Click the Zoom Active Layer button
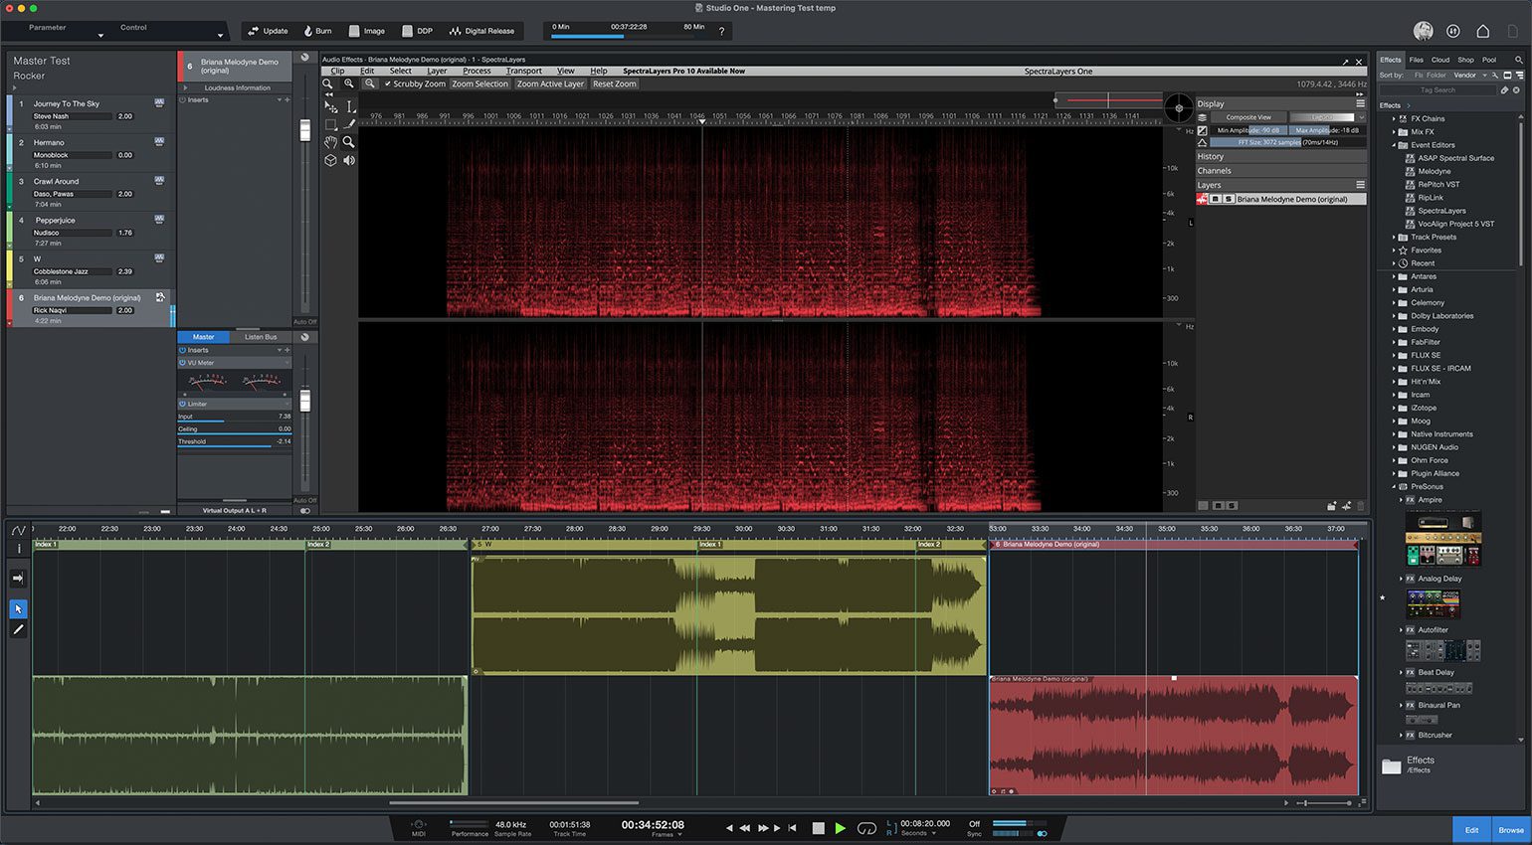This screenshot has width=1532, height=845. (x=549, y=84)
